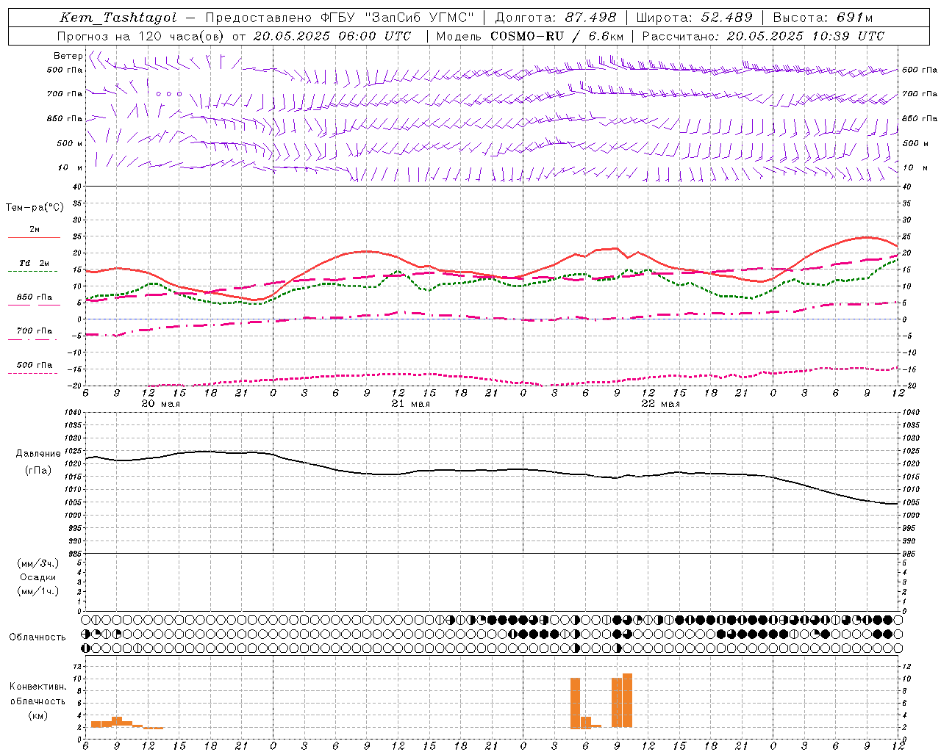Click the computed time Рассчитано: 20.05.2025 10:39 UTC
The width and height of the screenshot is (941, 752).
(763, 36)
